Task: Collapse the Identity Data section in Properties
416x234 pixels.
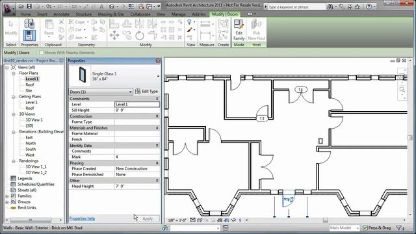Action: pos(157,146)
